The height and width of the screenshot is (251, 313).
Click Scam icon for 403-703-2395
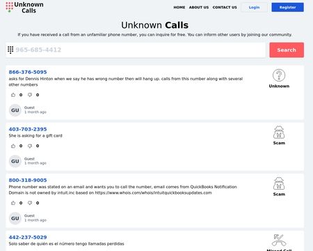[x=279, y=132]
